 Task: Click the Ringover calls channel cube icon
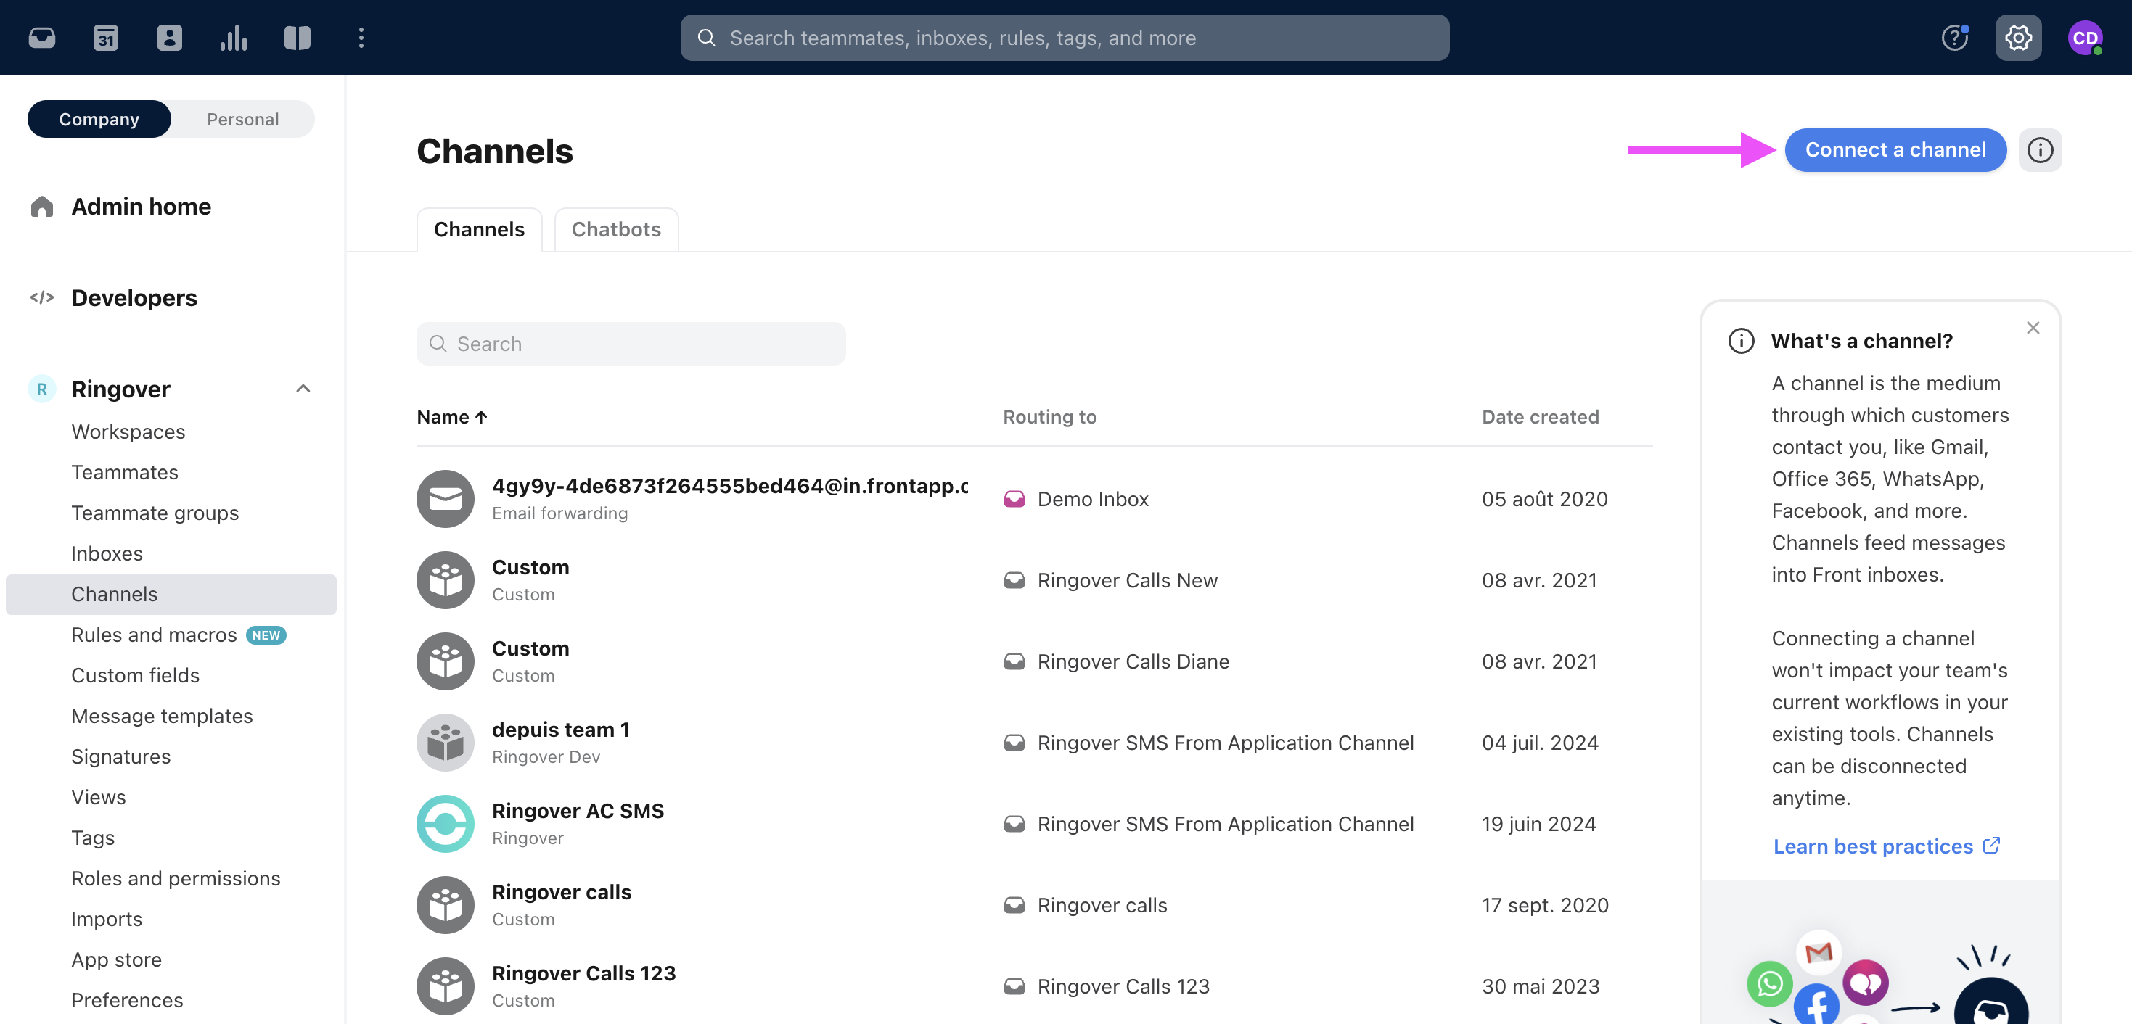tap(446, 905)
